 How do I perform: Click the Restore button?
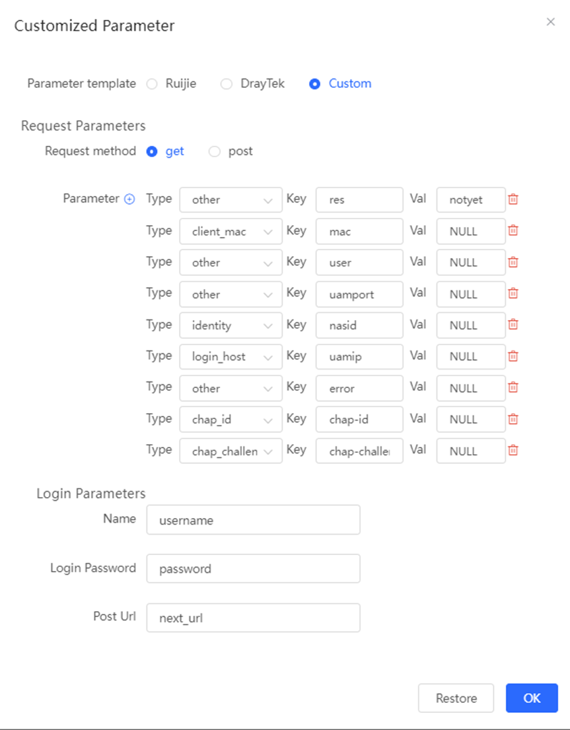coord(456,698)
